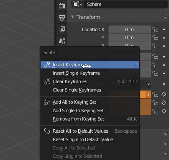Choose Add Single to Keying Set
This screenshot has height=160, width=169.
tap(90, 110)
